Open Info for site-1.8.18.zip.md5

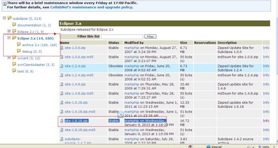tap(266, 130)
